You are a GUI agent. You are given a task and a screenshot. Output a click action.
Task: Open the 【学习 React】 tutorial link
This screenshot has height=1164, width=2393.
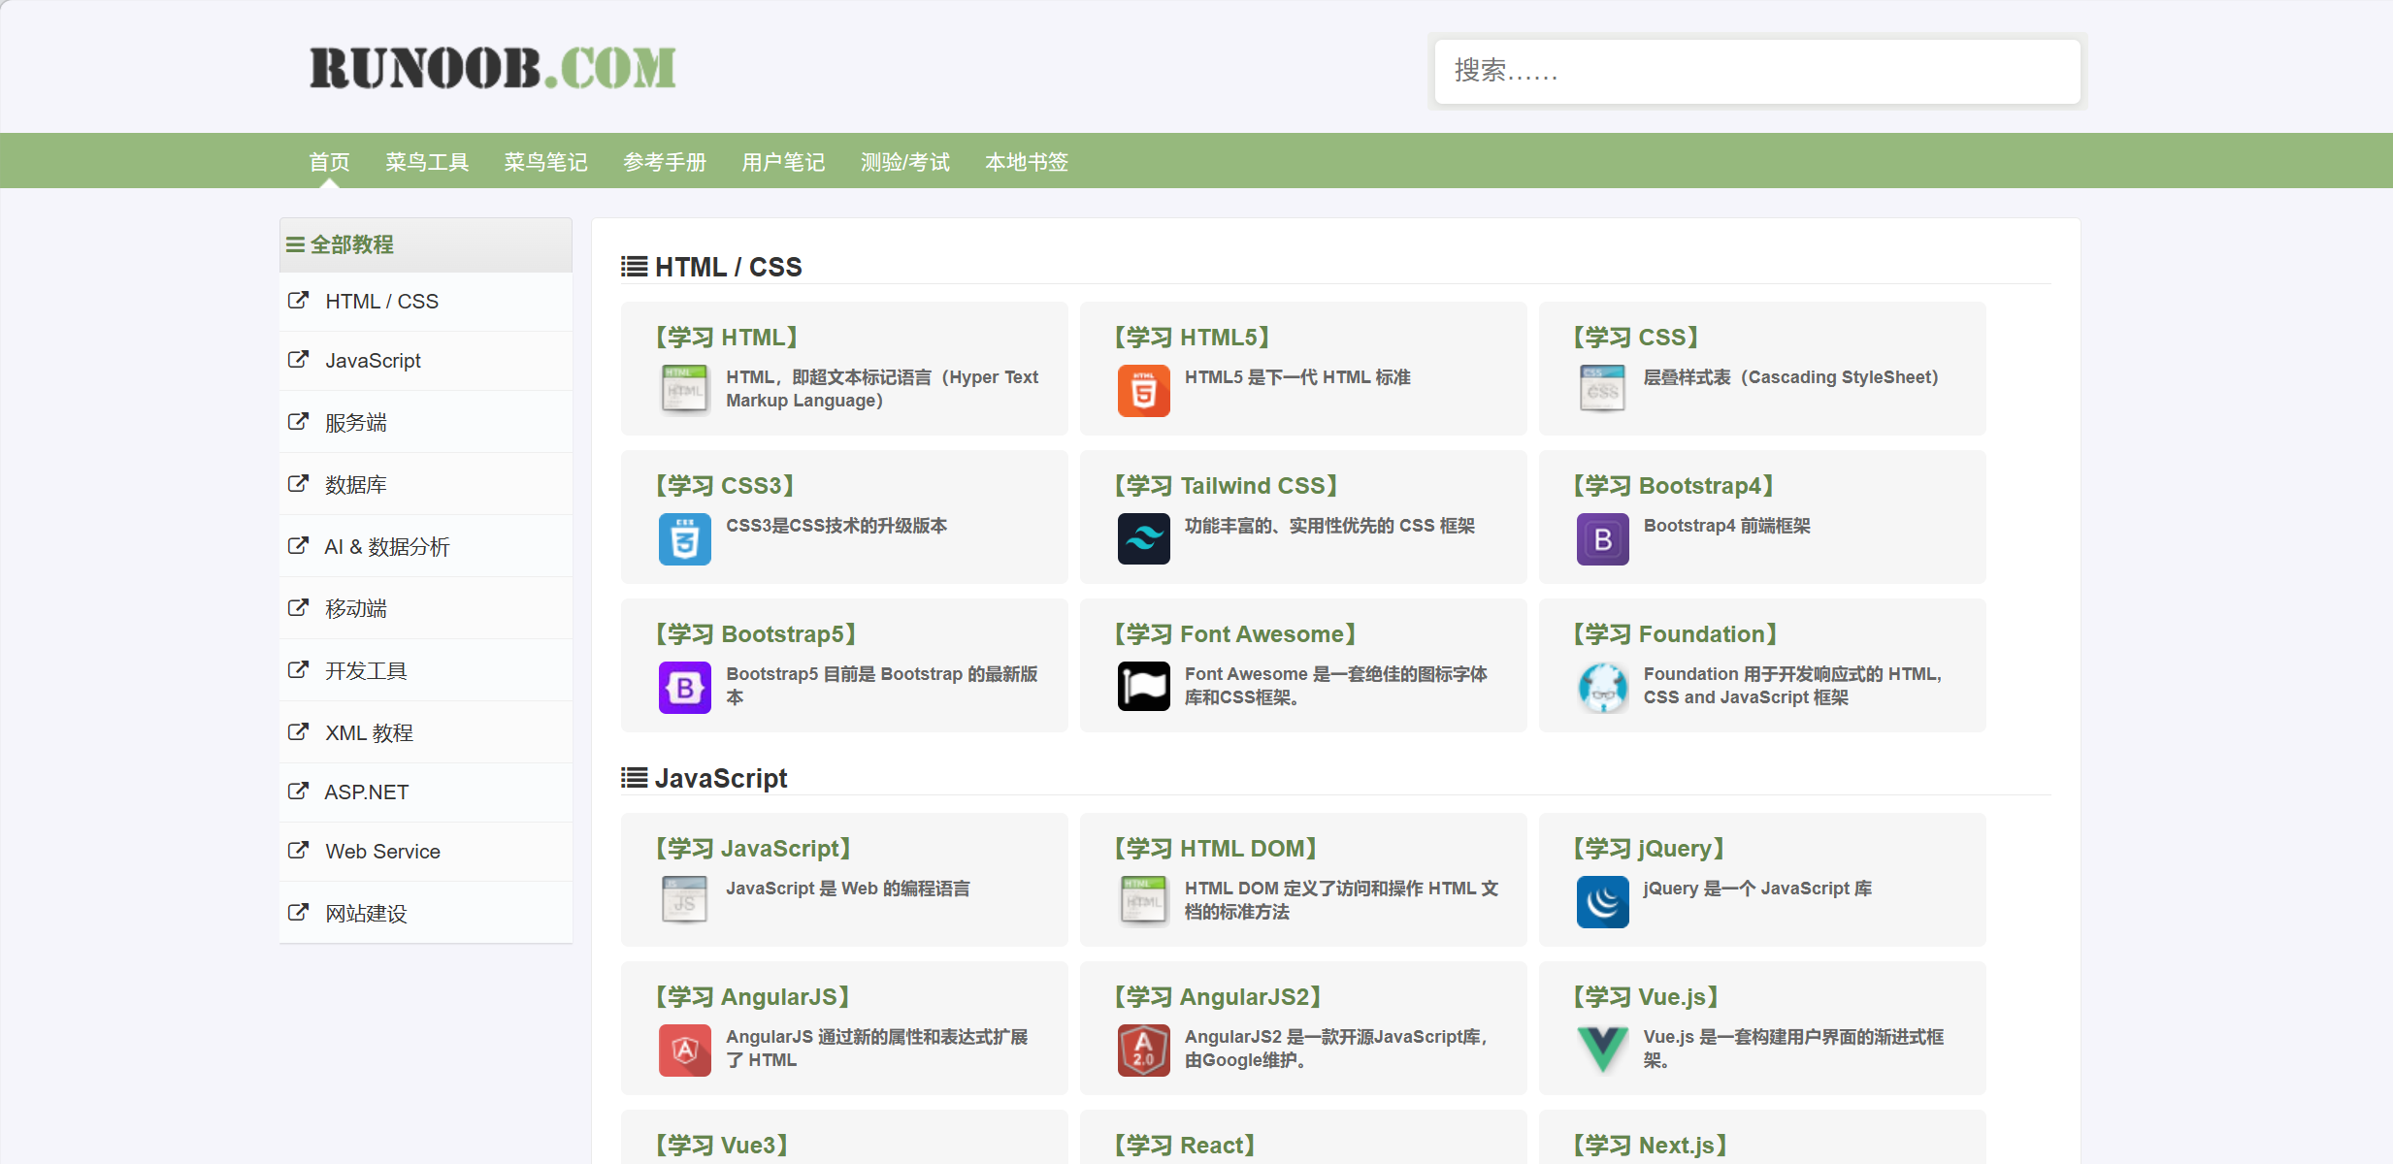click(1185, 1146)
